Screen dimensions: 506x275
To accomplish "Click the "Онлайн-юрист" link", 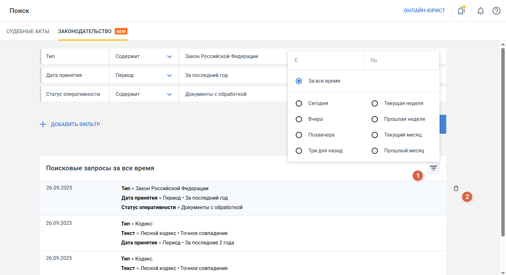I will (x=424, y=11).
